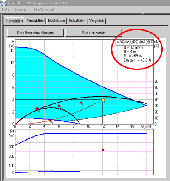Switch to the Produktbild tab
Viewport: 170px width, 181px height.
click(x=36, y=21)
